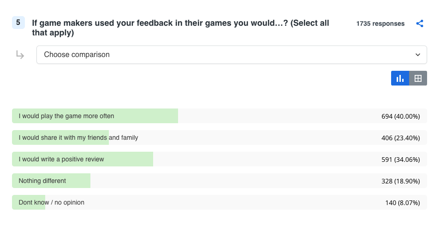Select the 'Dont know / no opinion' label
This screenshot has height=234, width=440.
tap(51, 202)
